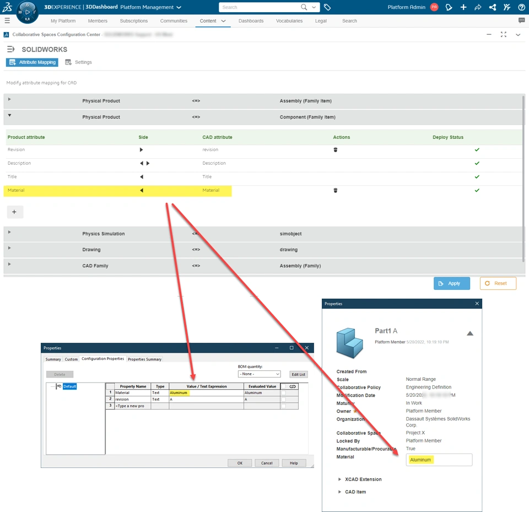Open the social network share icon
Image resolution: width=529 pixels, height=512 pixels.
493,7
